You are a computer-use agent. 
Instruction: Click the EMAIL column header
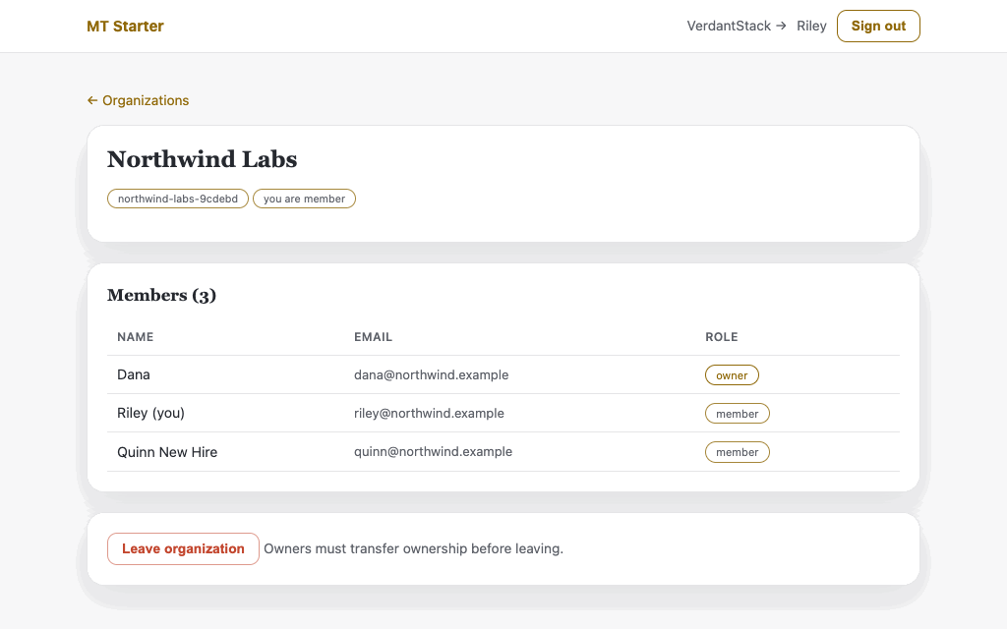[373, 337]
